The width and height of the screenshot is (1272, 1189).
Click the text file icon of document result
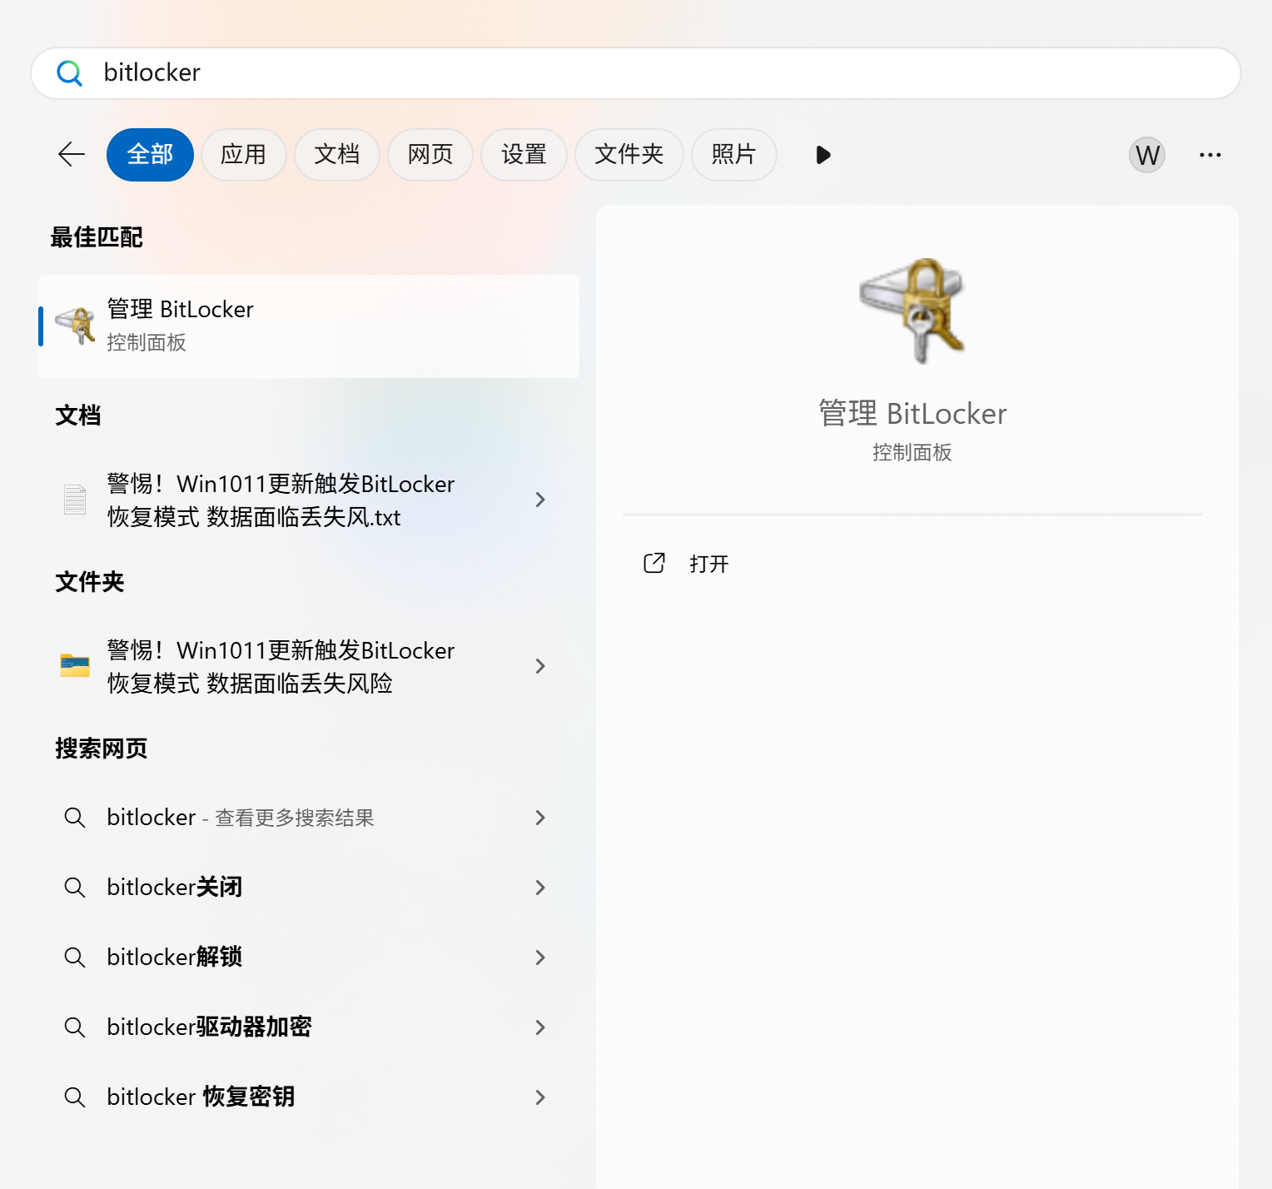[x=75, y=500]
